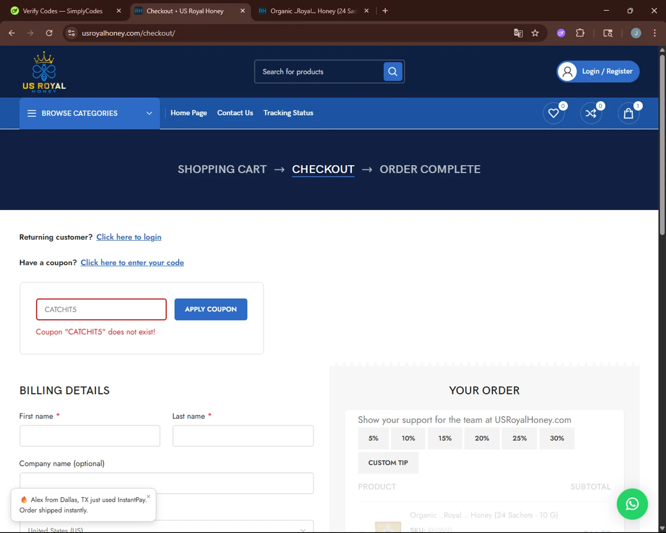
Task: Focus the Last name field
Action: point(243,436)
